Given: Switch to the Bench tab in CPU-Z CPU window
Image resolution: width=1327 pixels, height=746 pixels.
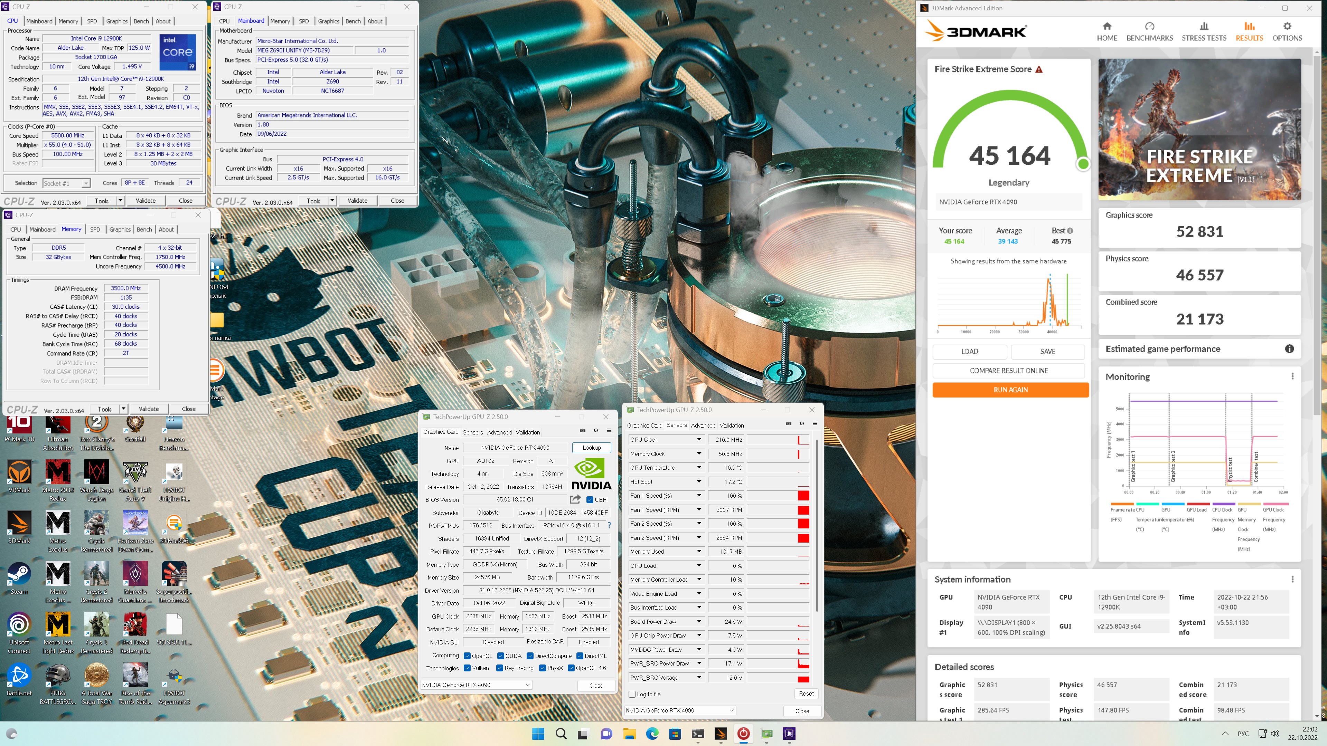Looking at the screenshot, I should click(x=141, y=21).
